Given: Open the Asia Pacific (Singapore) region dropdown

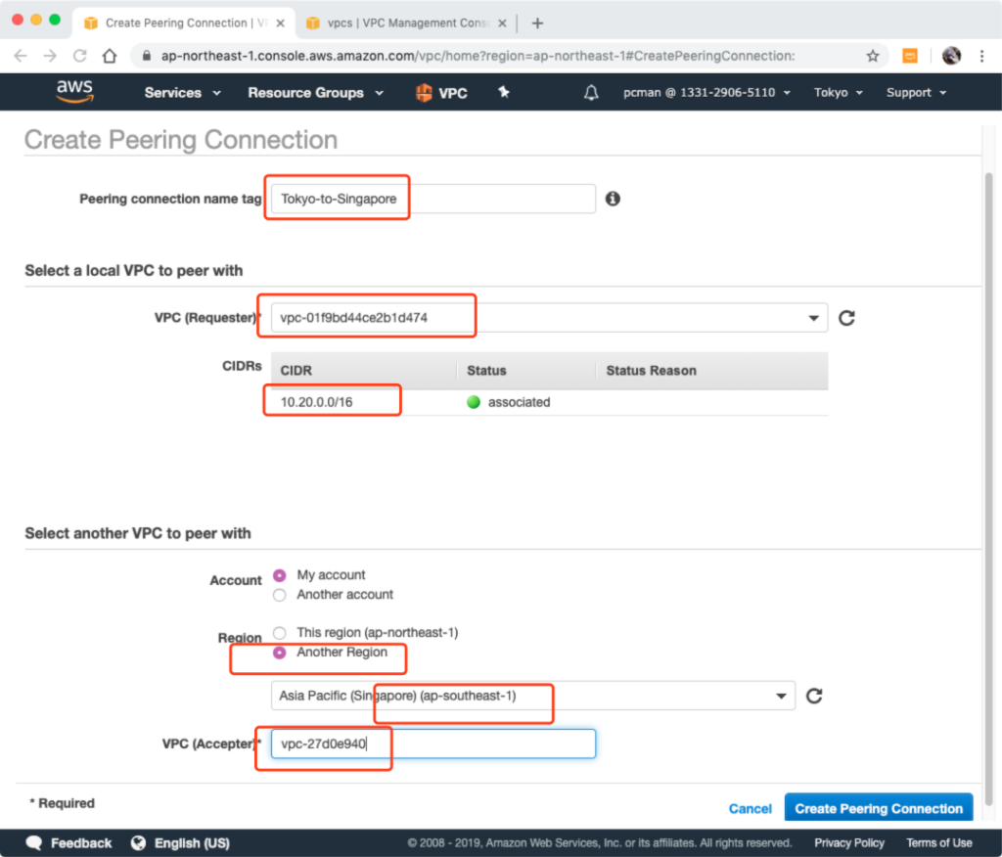Looking at the screenshot, I should [x=533, y=696].
